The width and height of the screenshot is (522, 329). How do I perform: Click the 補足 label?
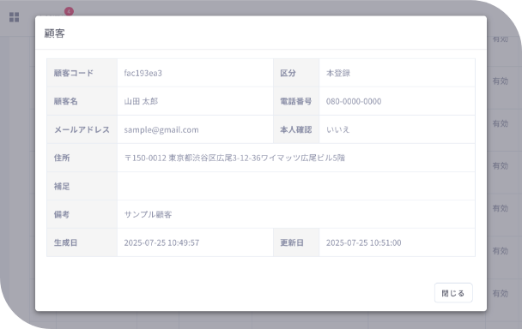click(62, 186)
